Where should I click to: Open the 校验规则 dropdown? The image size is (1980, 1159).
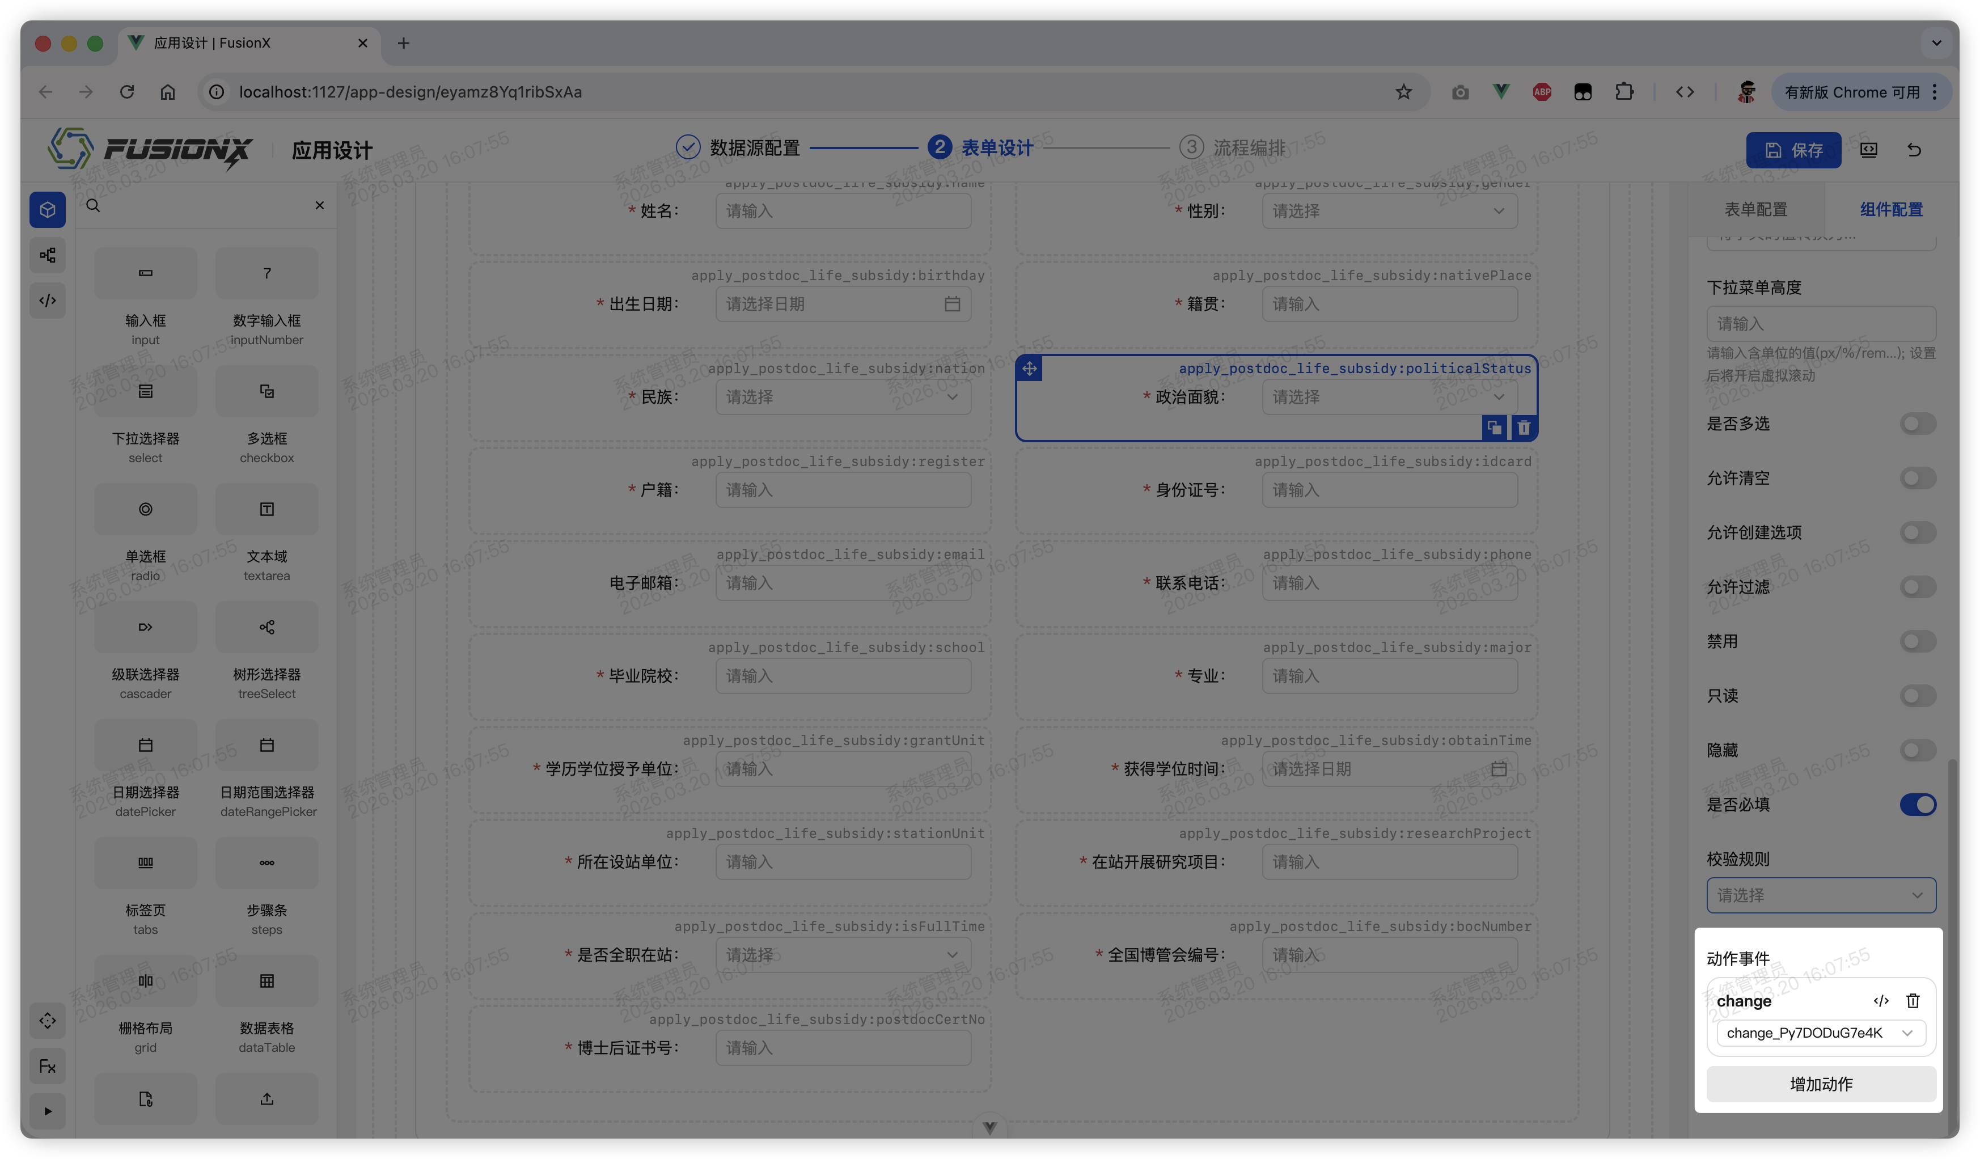[x=1821, y=895]
